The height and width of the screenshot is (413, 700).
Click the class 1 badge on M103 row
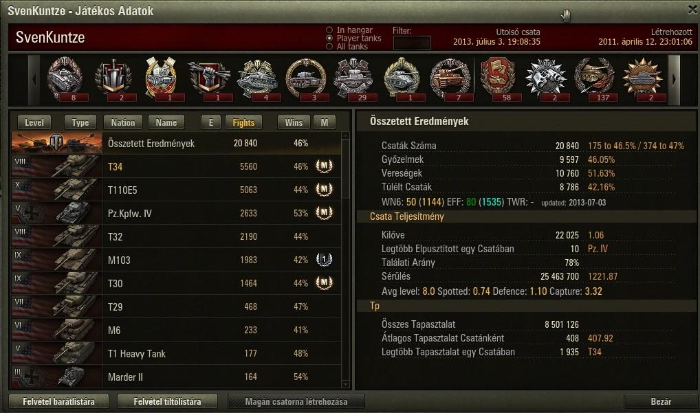[x=324, y=260]
